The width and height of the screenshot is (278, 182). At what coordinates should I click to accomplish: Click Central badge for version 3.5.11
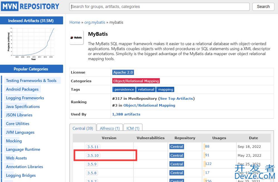tap(177, 147)
